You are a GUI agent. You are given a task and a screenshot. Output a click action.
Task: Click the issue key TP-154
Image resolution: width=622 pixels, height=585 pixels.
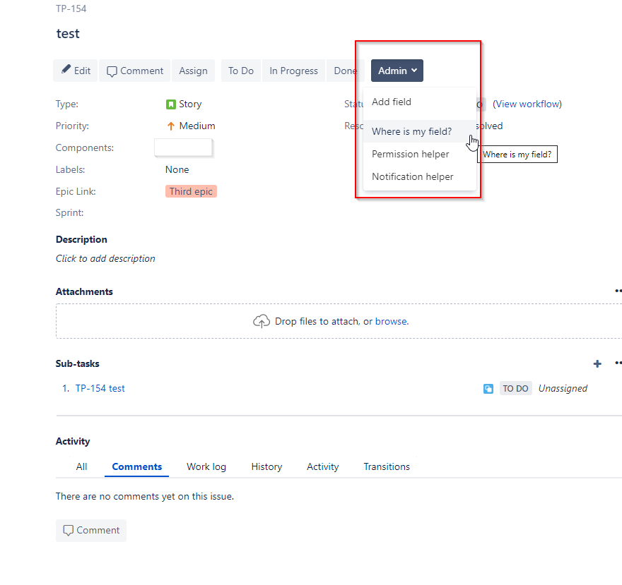coord(71,8)
